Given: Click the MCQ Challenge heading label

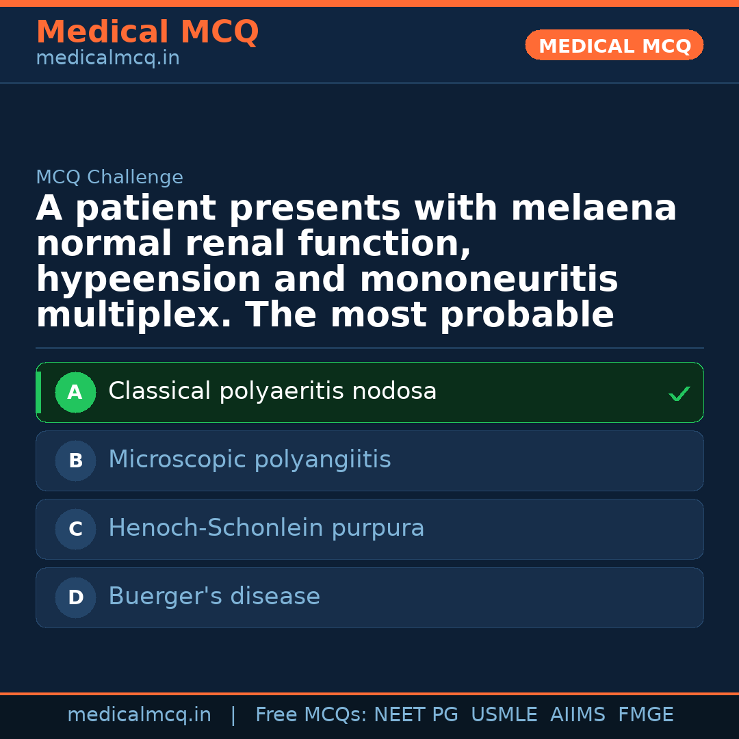Looking at the screenshot, I should pos(109,178).
